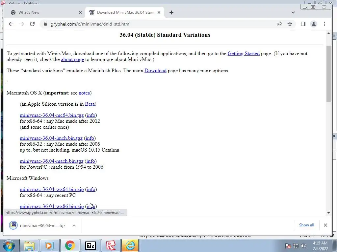Go back to the previous page
The image size is (337, 252).
pos(11,24)
